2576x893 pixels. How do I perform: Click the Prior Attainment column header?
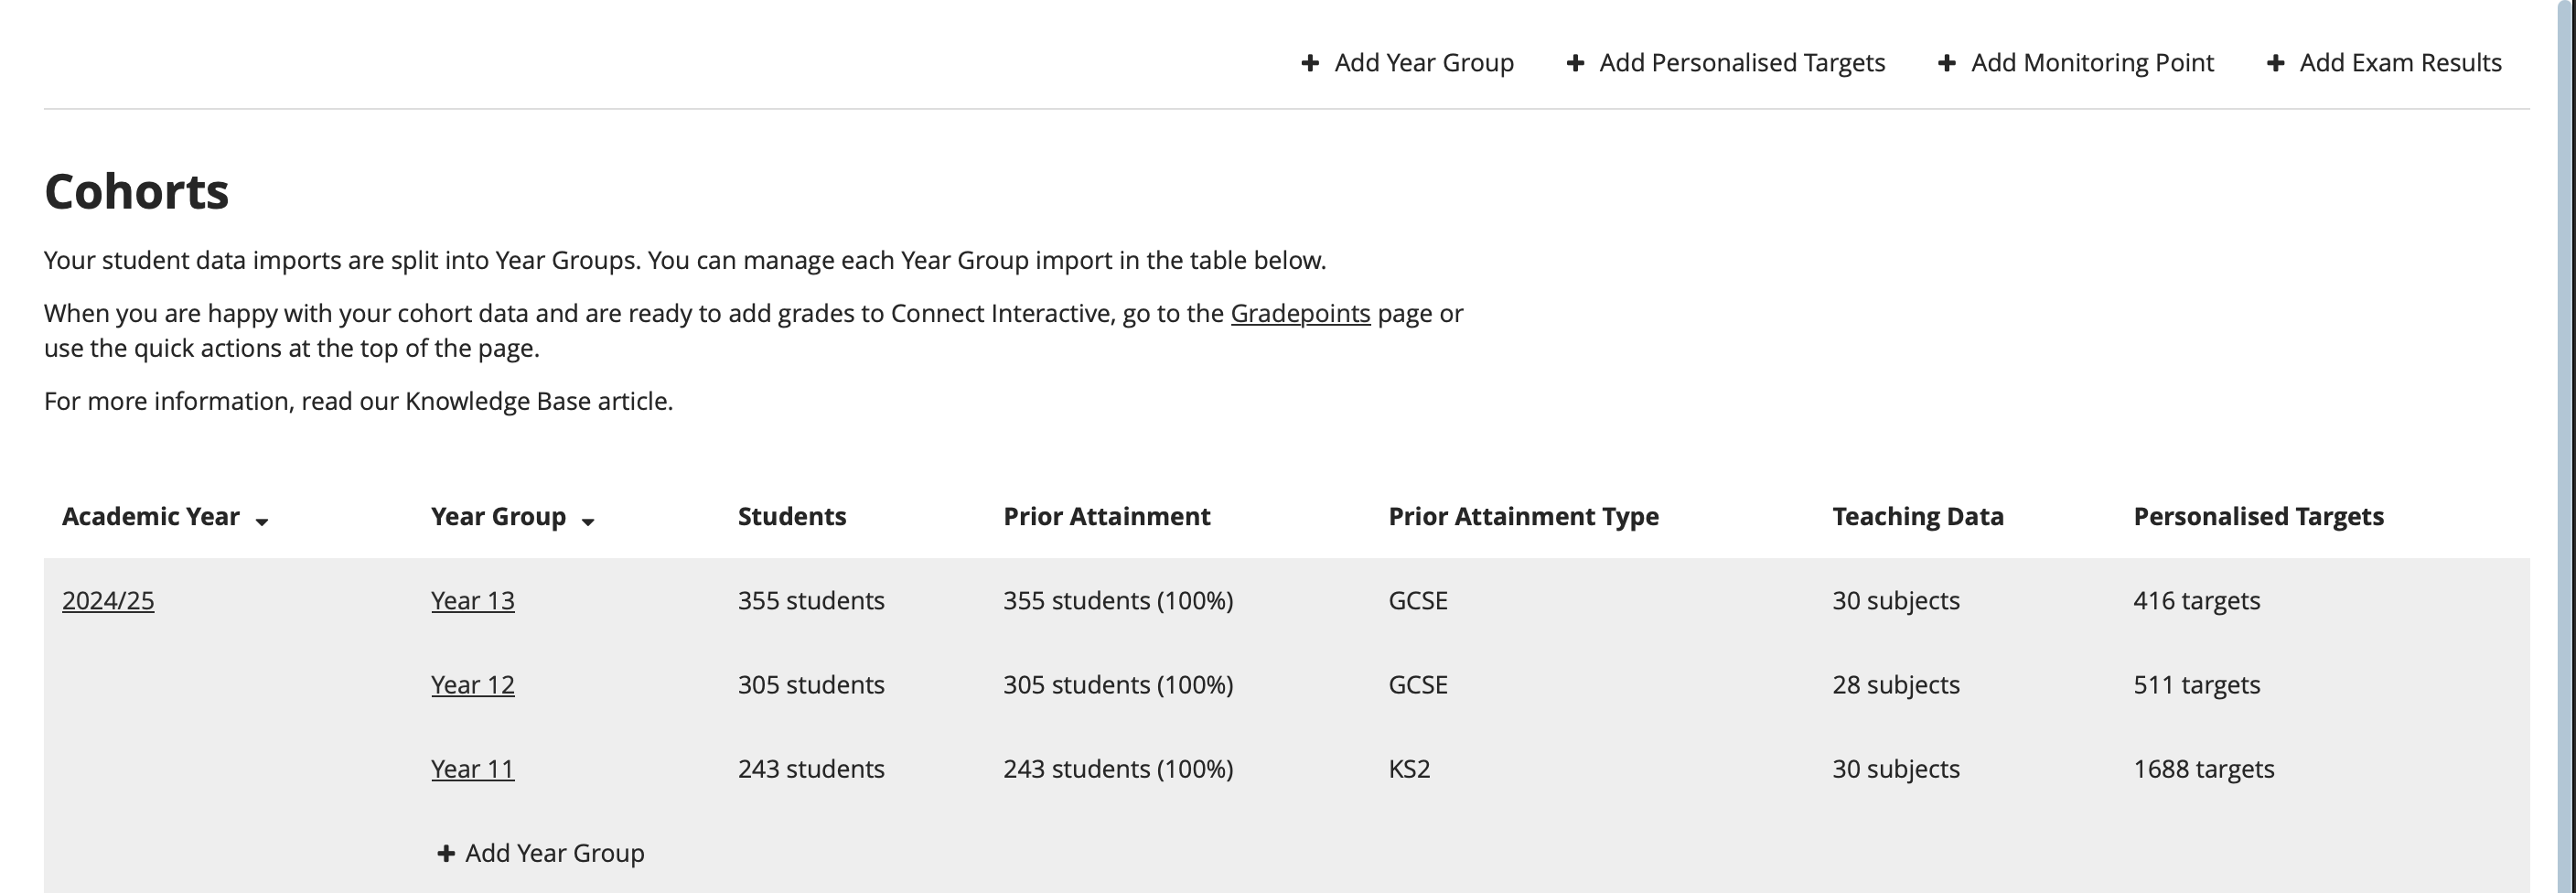tap(1107, 516)
